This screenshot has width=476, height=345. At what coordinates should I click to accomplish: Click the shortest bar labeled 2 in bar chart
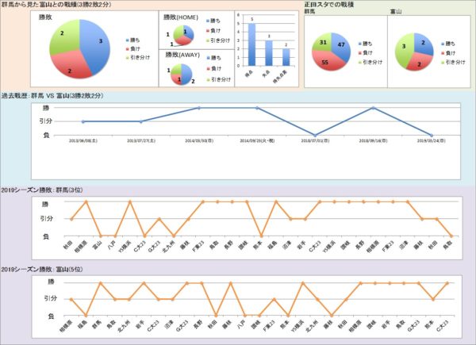(x=286, y=57)
